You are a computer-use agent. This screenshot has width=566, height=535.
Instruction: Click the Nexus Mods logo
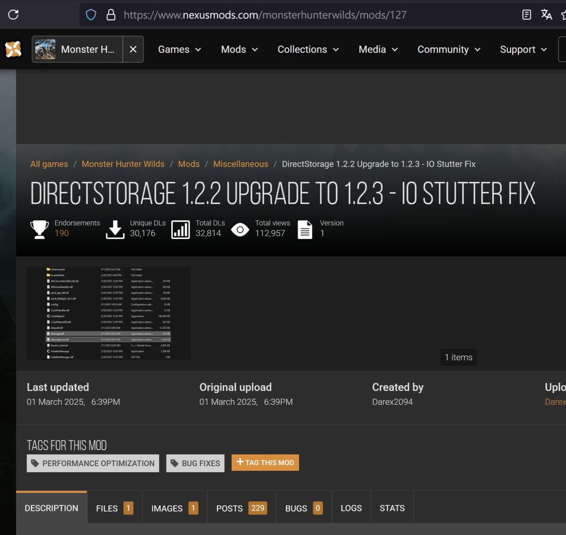[13, 49]
